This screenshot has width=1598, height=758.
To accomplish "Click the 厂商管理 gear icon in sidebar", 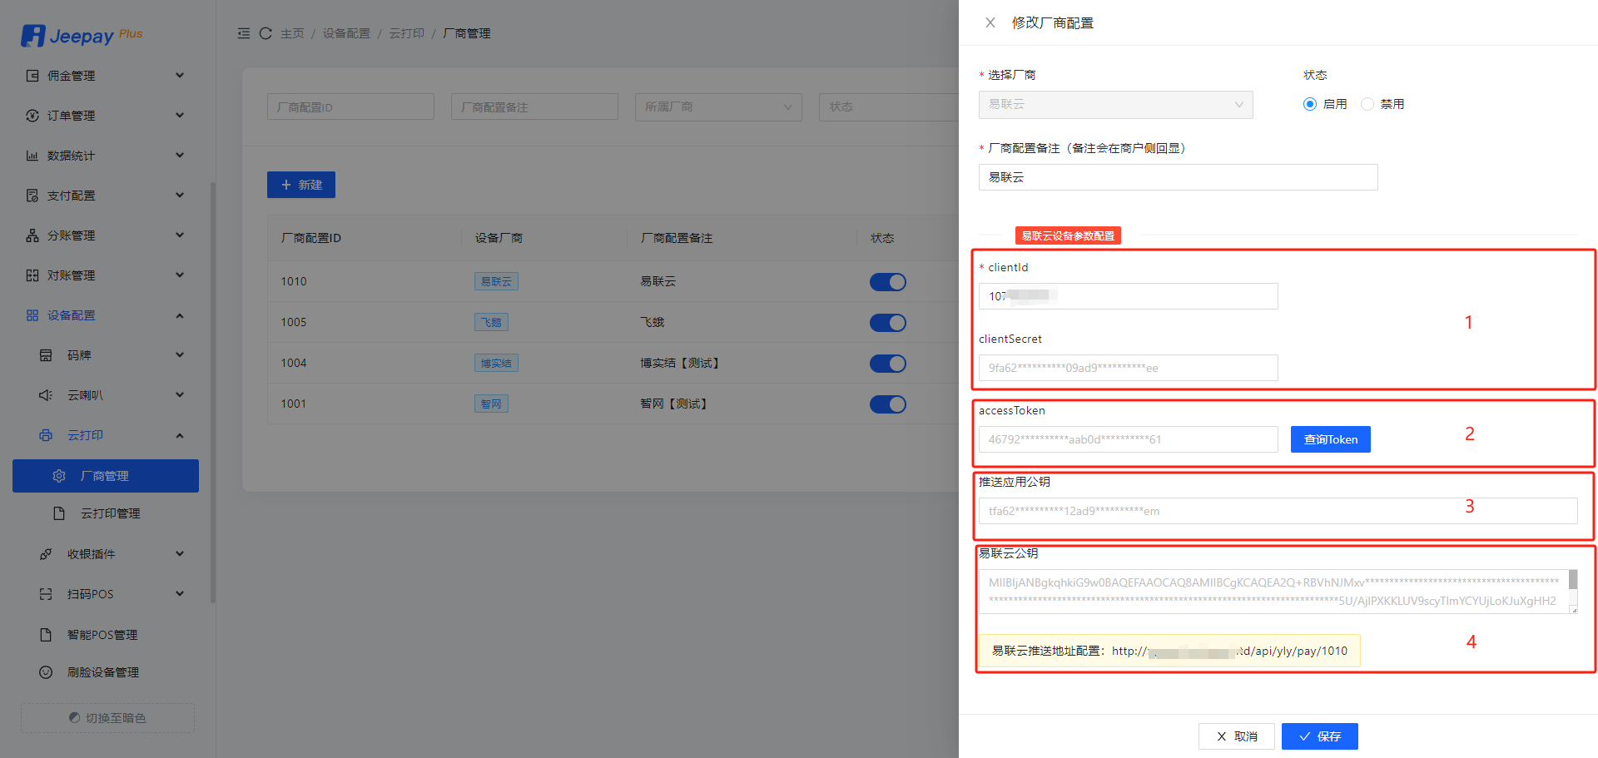I will point(59,476).
